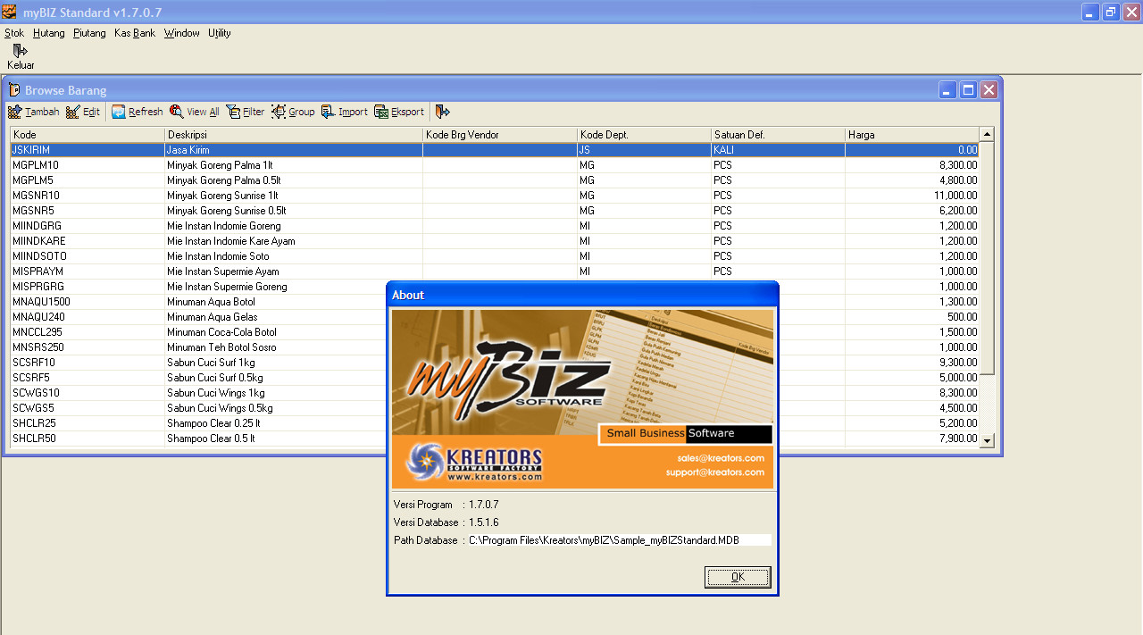The width and height of the screenshot is (1143, 635).
Task: Sort by the Kode column header
Action: 88,135
